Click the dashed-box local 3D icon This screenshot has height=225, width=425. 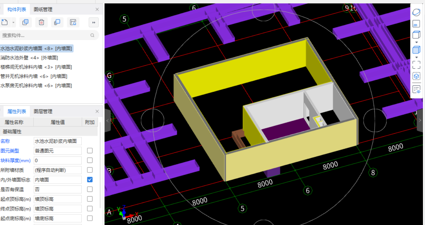click(x=416, y=76)
